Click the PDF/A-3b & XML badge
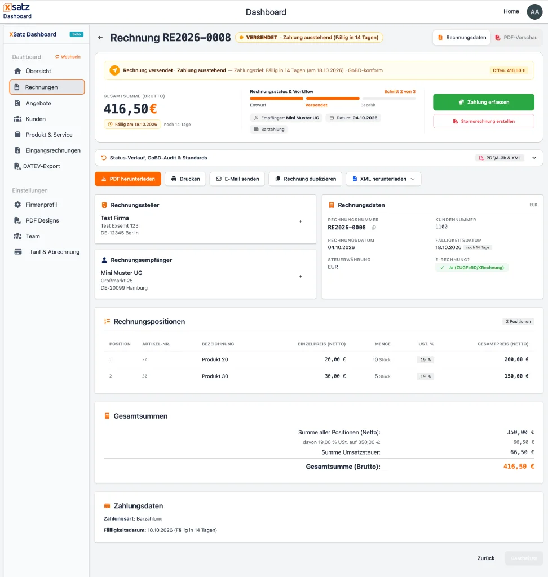This screenshot has width=548, height=577. pos(500,158)
